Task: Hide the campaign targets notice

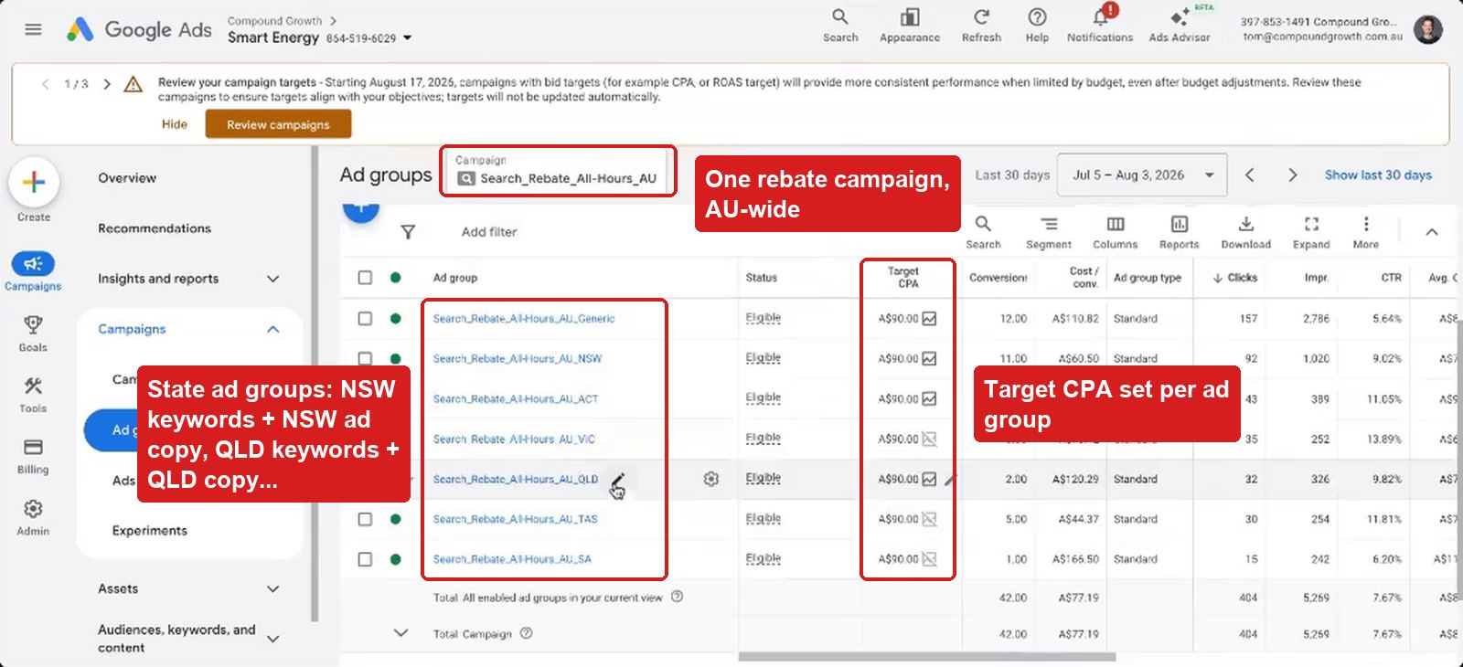Action: pyautogui.click(x=175, y=124)
